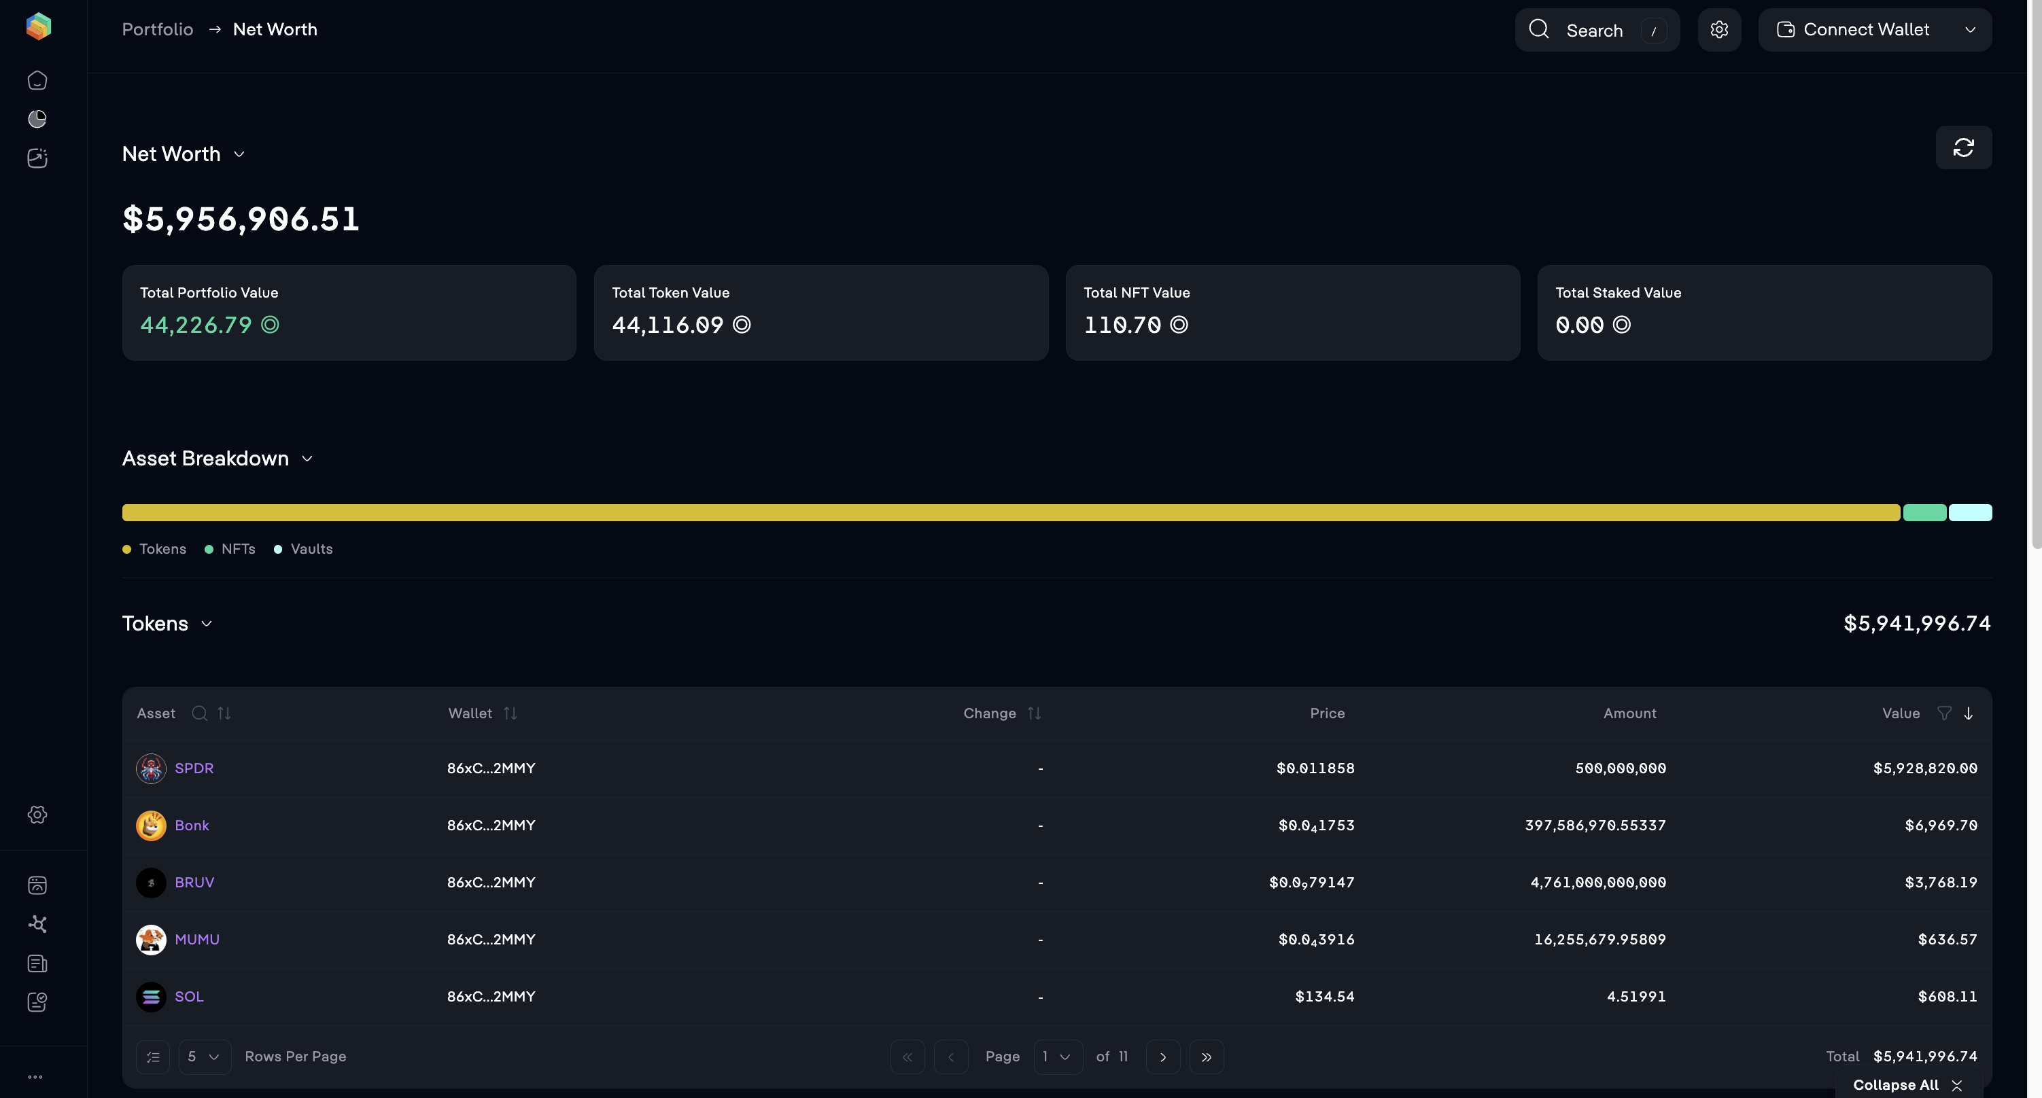The height and width of the screenshot is (1098, 2042).
Task: Click the three-dots more icon in sidebar
Action: 35,1077
